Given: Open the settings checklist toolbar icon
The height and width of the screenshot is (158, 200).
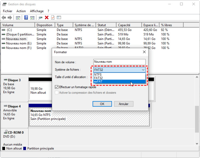Looking at the screenshot, I should coord(59,18).
